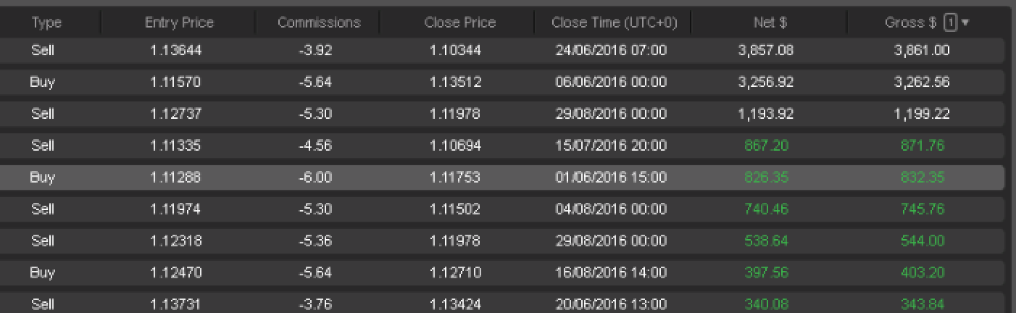
Task: Click the 3,861.00 gross value cell
Action: tap(922, 51)
